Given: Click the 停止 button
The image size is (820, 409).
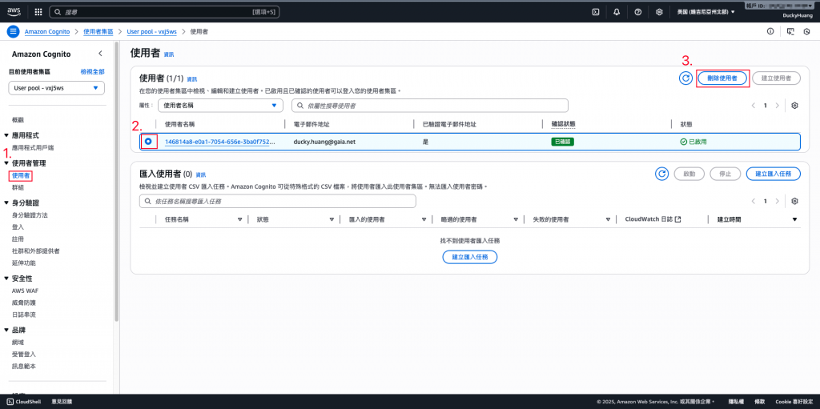Looking at the screenshot, I should click(726, 174).
